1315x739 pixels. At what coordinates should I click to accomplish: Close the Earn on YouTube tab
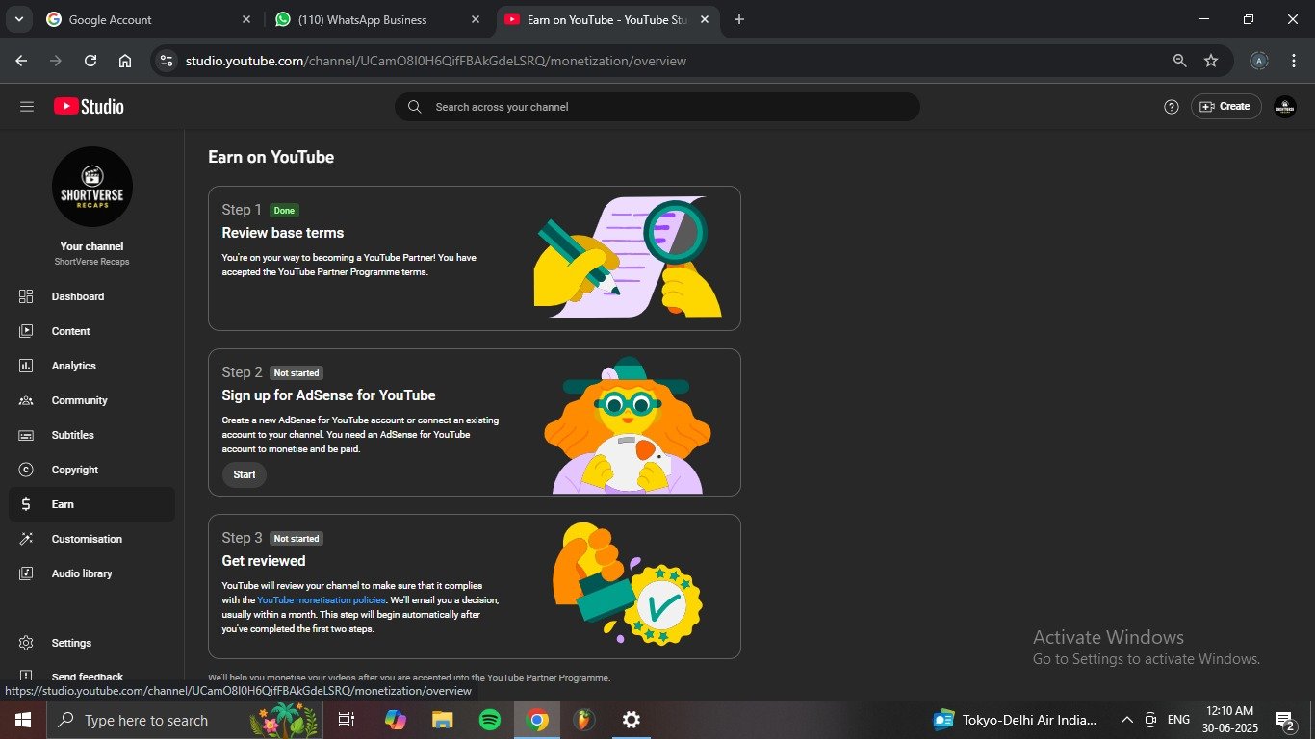[x=705, y=19]
